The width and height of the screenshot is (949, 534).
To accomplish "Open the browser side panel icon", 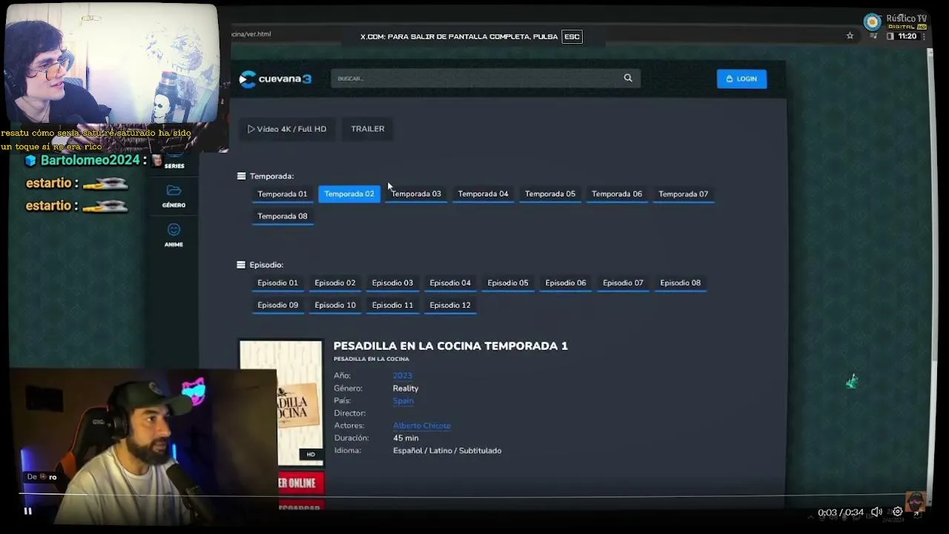I will pyautogui.click(x=890, y=36).
